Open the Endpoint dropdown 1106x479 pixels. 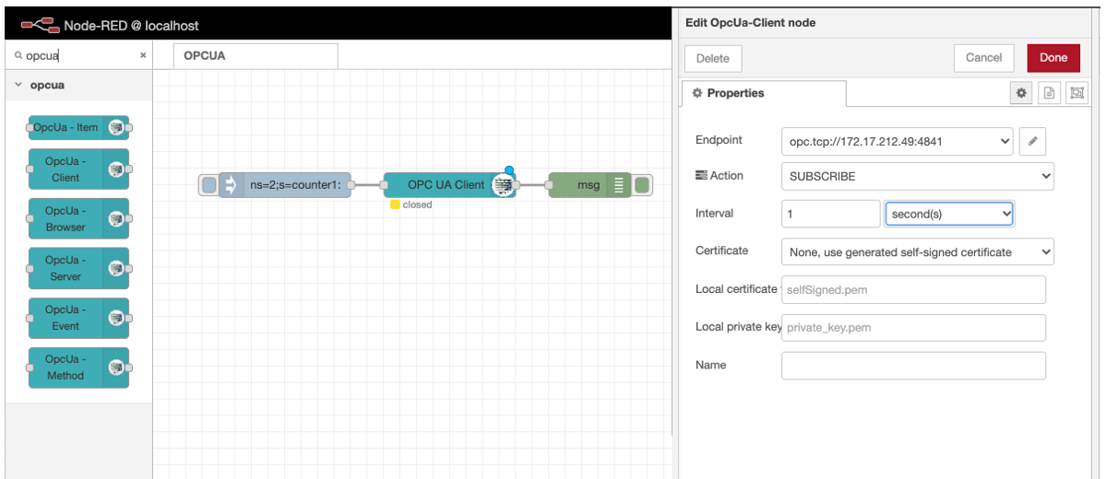click(897, 142)
